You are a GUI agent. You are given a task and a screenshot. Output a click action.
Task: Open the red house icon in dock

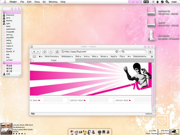(72, 132)
